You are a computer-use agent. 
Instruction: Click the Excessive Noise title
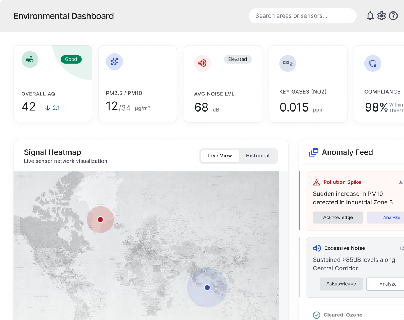(x=344, y=248)
